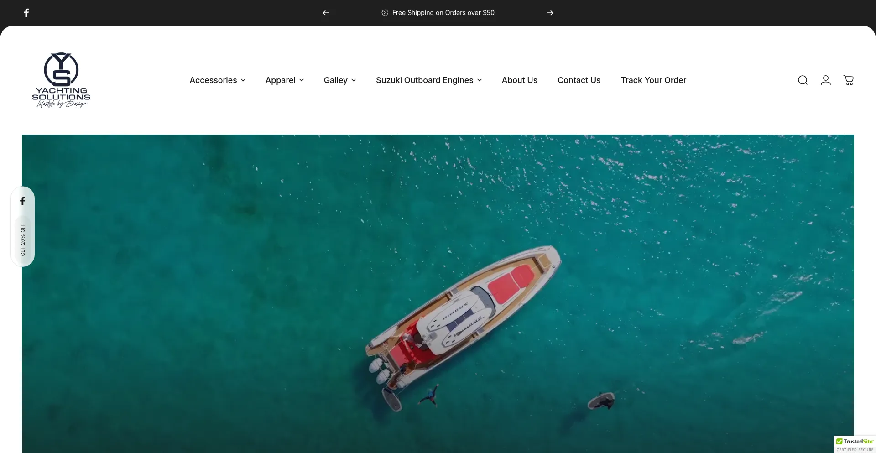
Task: Click Free Shipping on Orders over $50 text
Action: pos(443,13)
